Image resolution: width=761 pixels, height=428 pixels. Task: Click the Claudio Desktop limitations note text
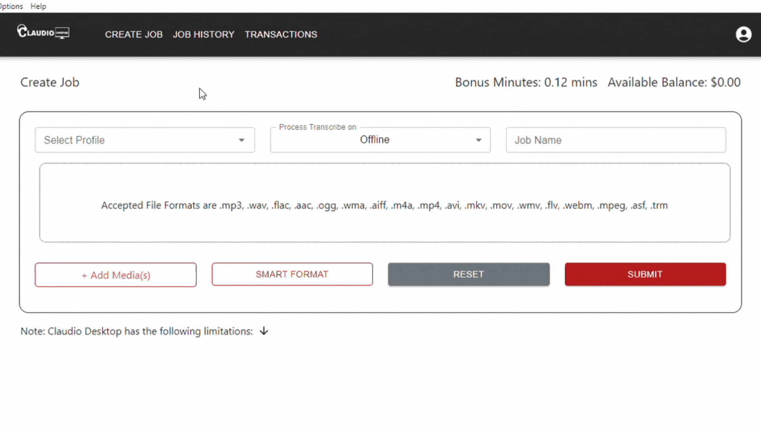point(136,331)
